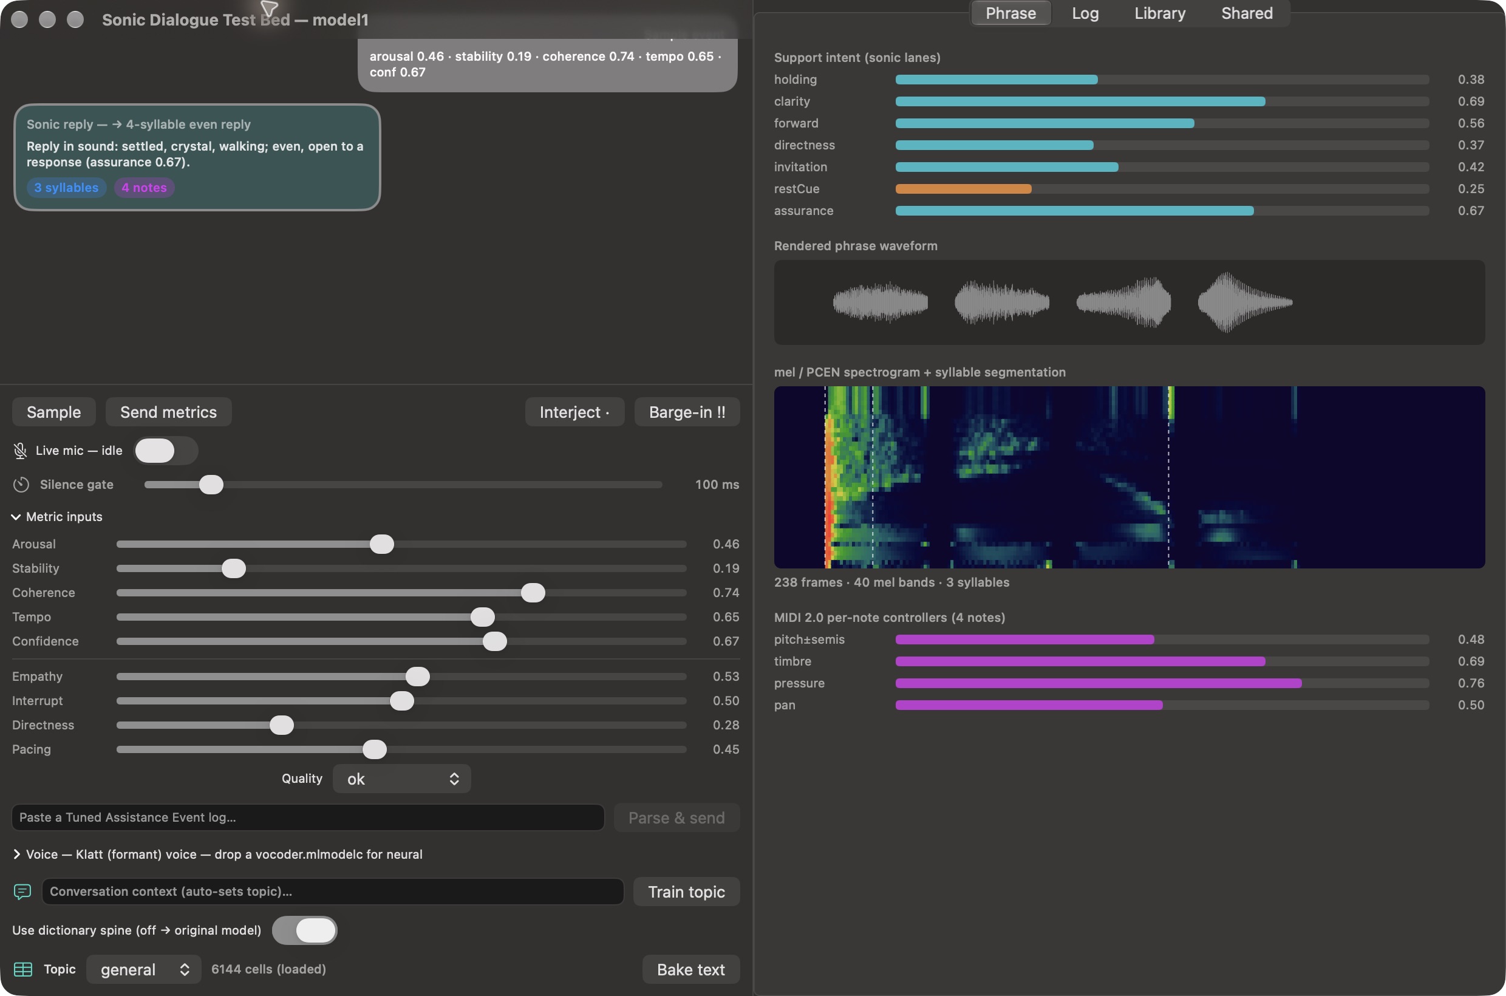Click the conversation context chat bubble icon
Viewport: 1506px width, 996px height.
tap(22, 892)
